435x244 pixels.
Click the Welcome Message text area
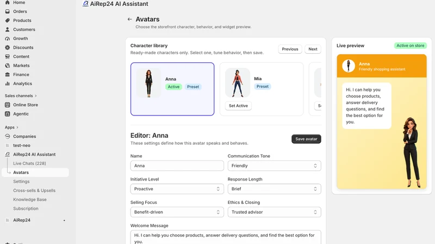226,237
